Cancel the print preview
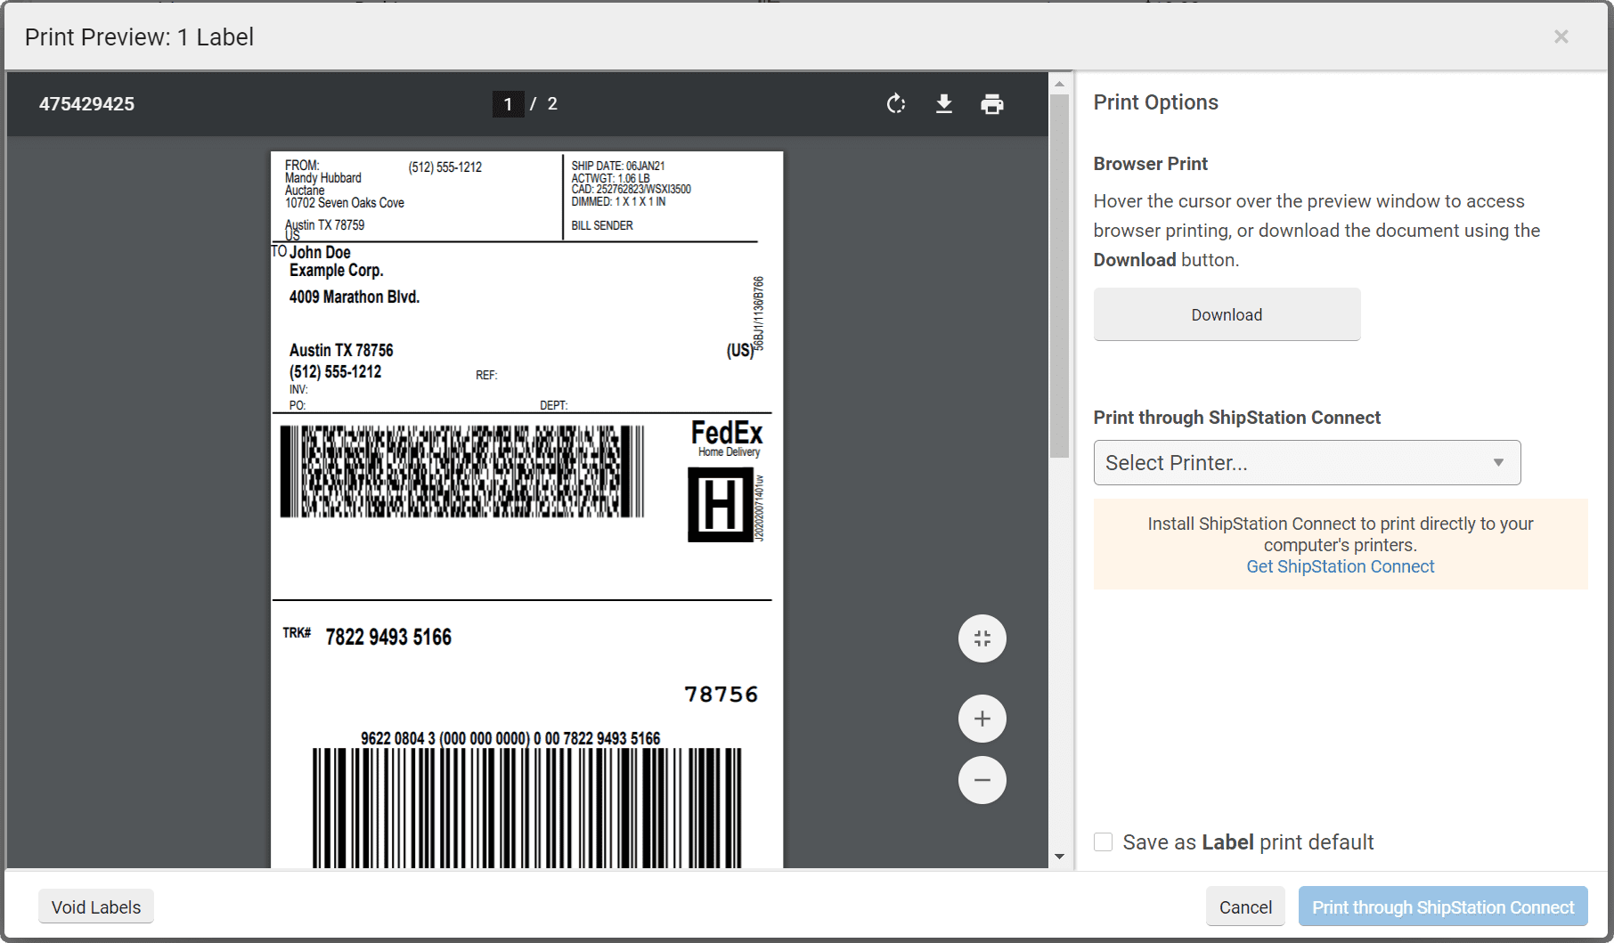Screen dimensions: 1614x943 point(1244,906)
